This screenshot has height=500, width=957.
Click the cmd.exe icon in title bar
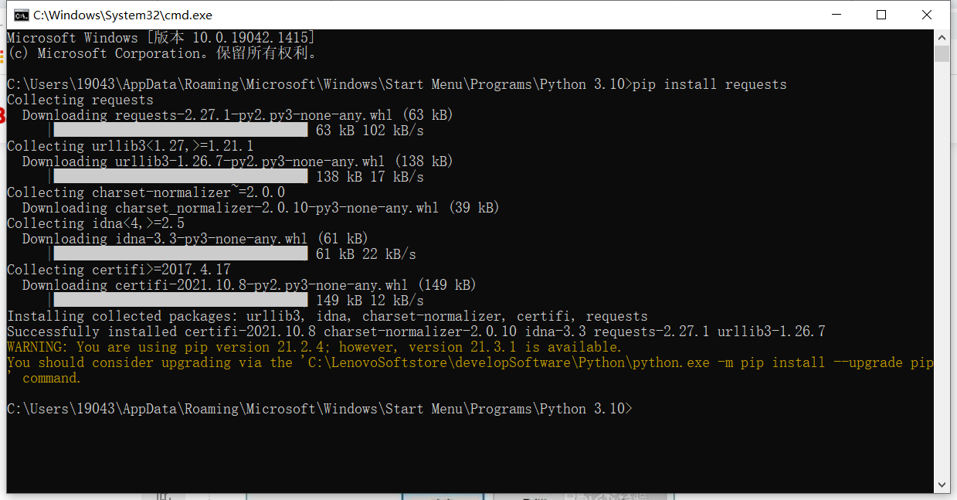[x=21, y=15]
